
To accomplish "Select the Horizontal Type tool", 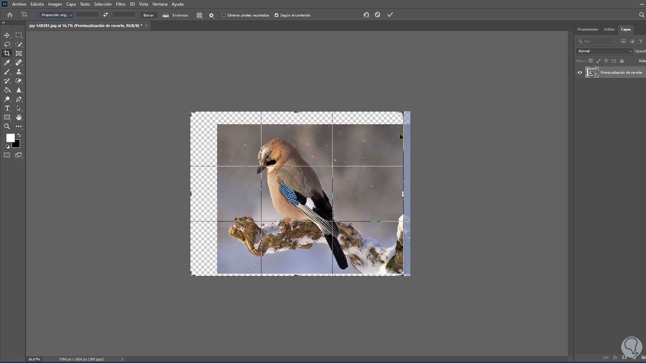I will pos(7,108).
